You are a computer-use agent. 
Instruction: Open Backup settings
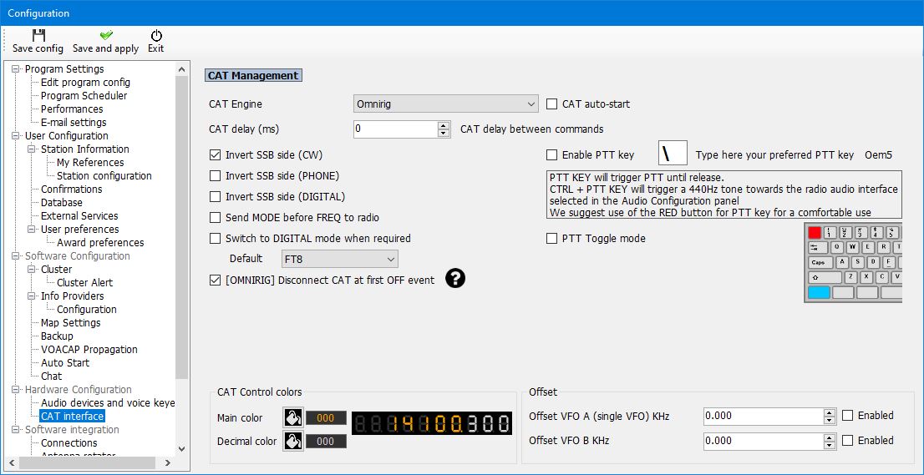coord(57,336)
